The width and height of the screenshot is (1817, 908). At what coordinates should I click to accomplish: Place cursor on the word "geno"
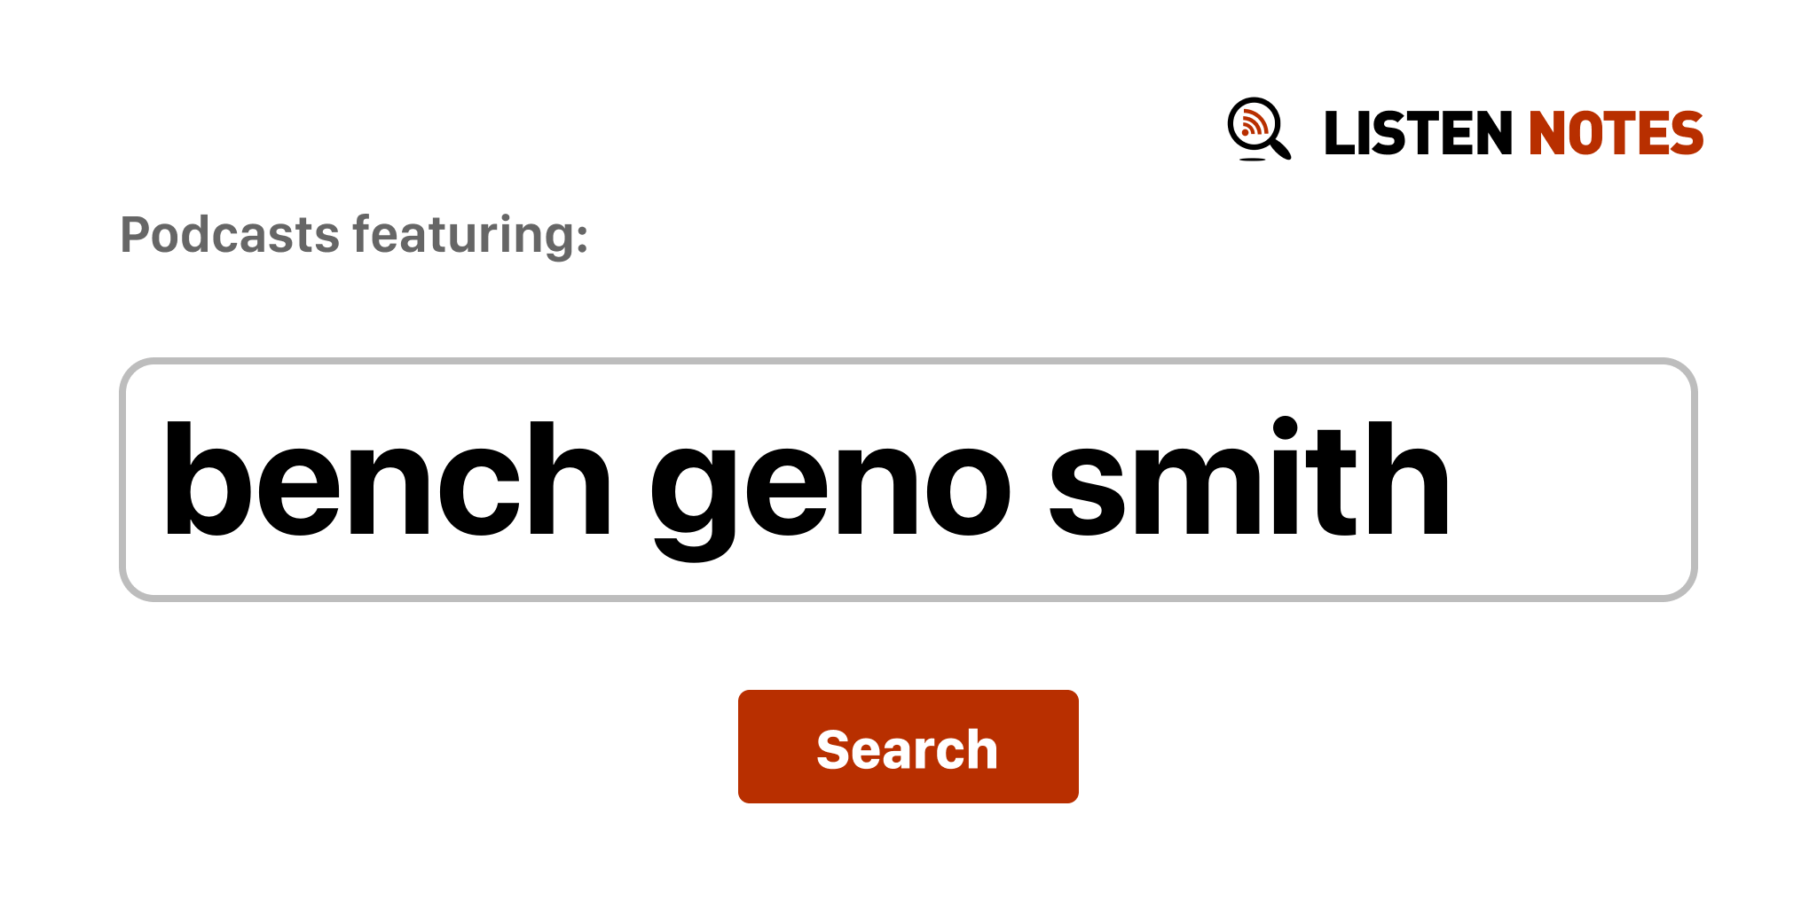coord(830,480)
